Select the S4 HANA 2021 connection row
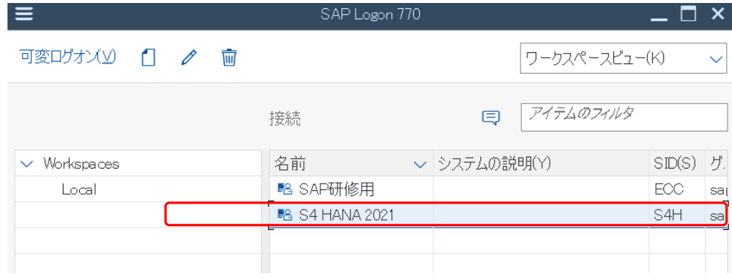Image resolution: width=732 pixels, height=279 pixels. tap(498, 215)
